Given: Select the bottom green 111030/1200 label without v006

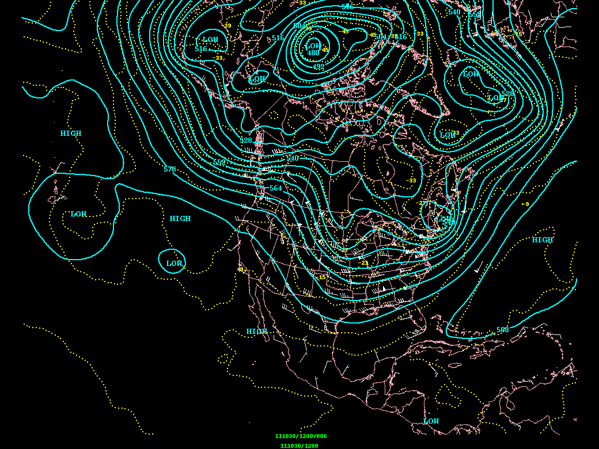Looking at the screenshot, I should (299, 446).
